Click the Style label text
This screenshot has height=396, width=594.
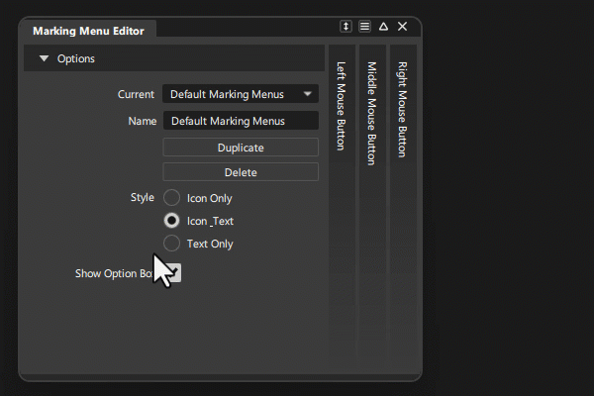(x=143, y=197)
